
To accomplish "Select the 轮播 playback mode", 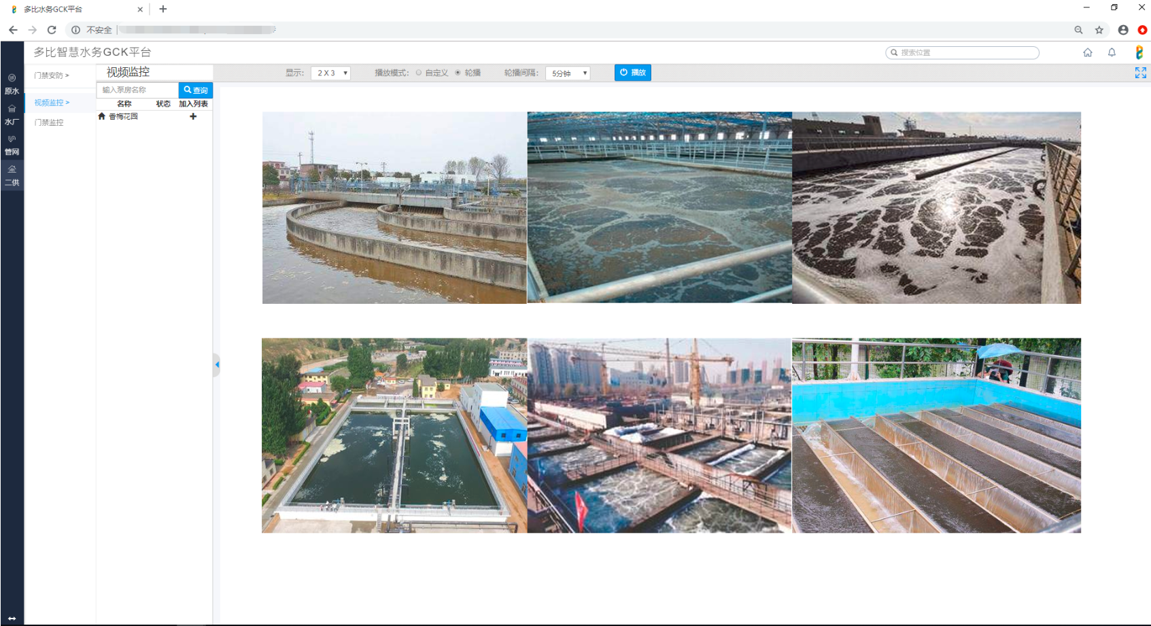I will (458, 73).
